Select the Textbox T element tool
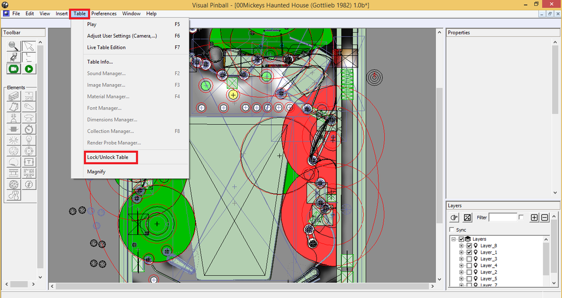 click(x=29, y=162)
